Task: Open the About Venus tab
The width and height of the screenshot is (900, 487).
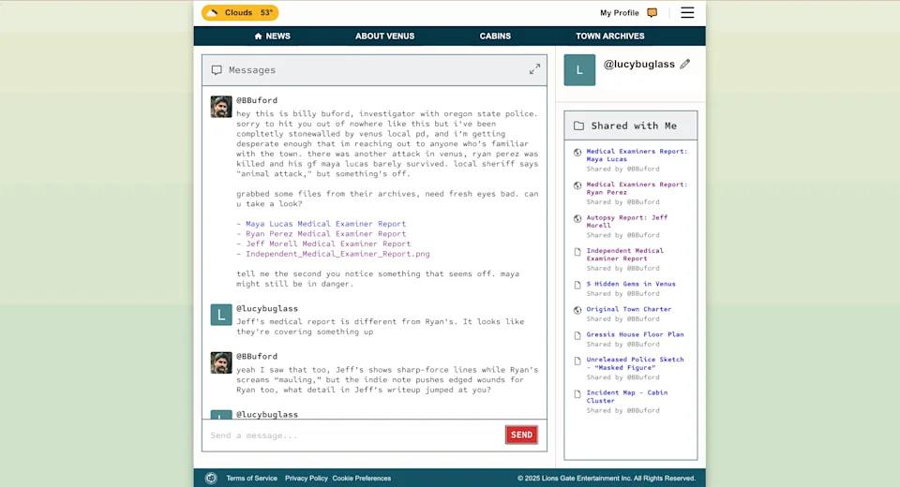Action: pos(384,37)
